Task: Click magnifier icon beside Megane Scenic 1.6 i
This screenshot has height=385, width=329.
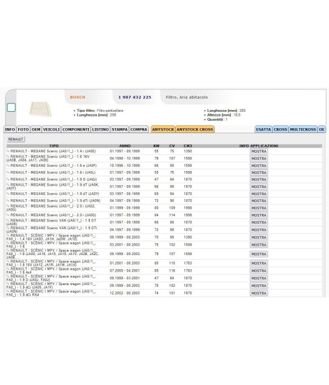Action: pos(8,172)
